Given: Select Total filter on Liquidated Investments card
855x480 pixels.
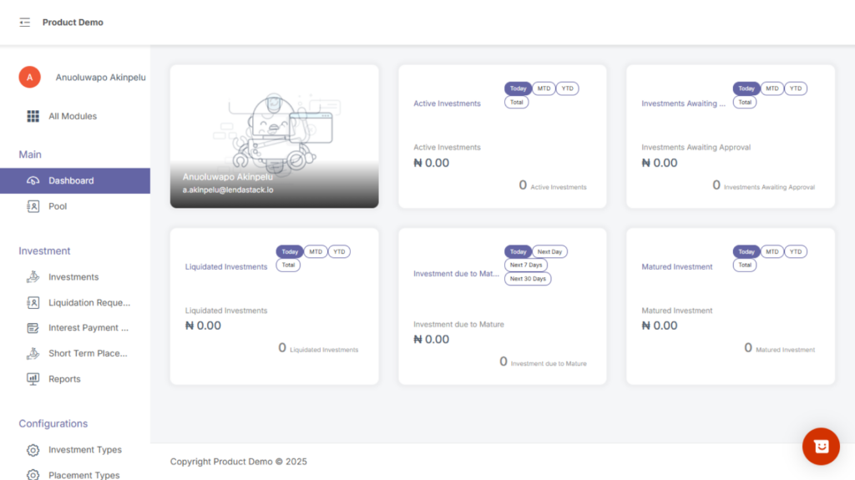Looking at the screenshot, I should [288, 265].
